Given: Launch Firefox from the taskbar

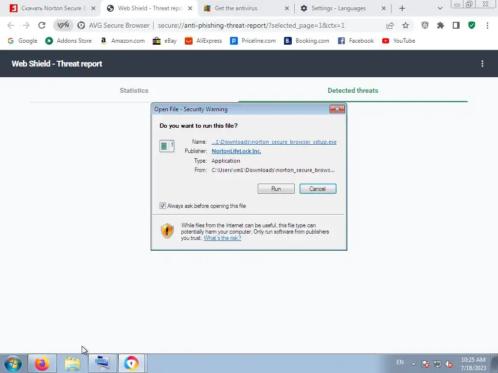Looking at the screenshot, I should 42,363.
